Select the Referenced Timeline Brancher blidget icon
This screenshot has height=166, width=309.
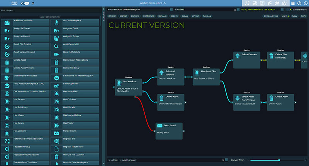coord(7,141)
